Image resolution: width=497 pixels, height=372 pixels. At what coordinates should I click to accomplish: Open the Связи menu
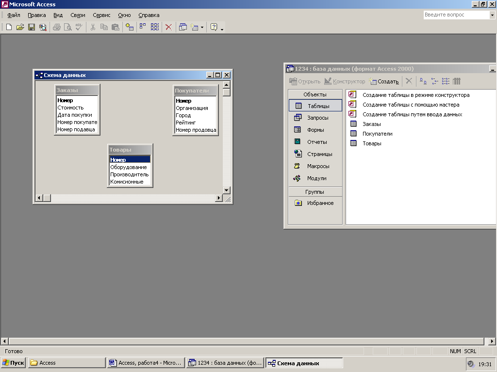tap(78, 15)
